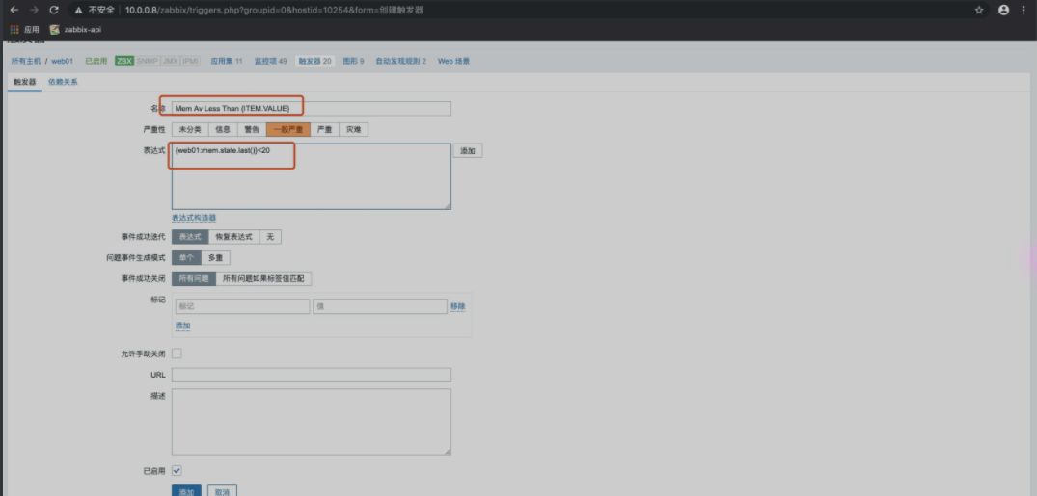Screen dimensions: 1037x496
Task: Open the 应用 apps shortcut
Action: point(24,29)
